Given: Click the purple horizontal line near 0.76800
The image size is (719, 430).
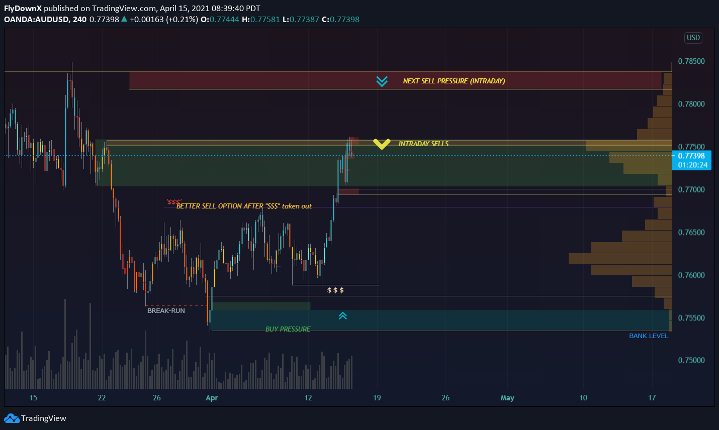Looking at the screenshot, I should [417, 207].
